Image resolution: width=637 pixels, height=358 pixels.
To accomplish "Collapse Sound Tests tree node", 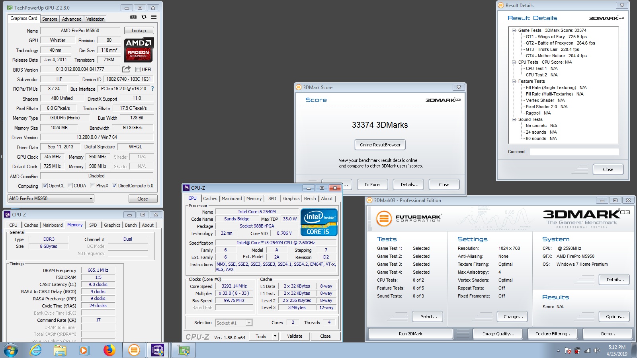I will 514,119.
